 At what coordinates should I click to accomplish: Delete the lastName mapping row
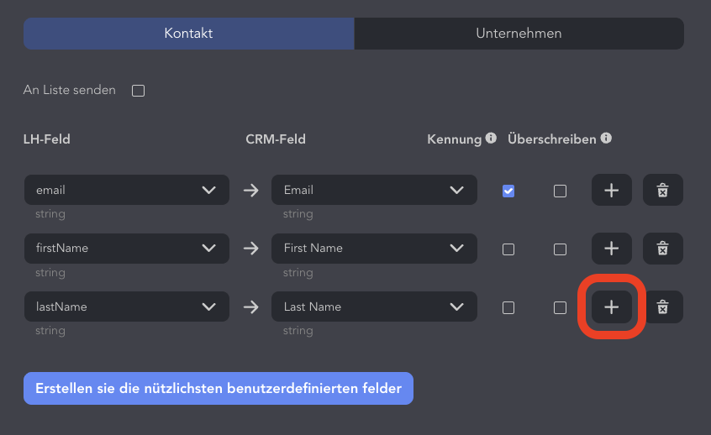[x=662, y=307]
